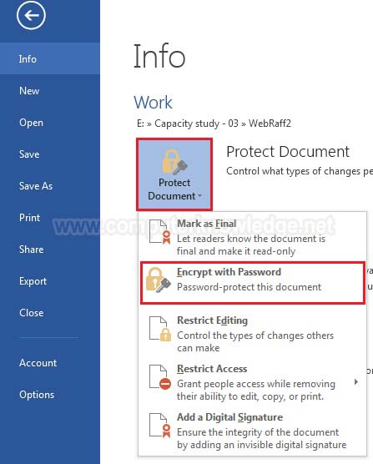Screen dimensions: 373x464
Task: Expand the Protect Document dropdown arrow
Action: tap(199, 195)
